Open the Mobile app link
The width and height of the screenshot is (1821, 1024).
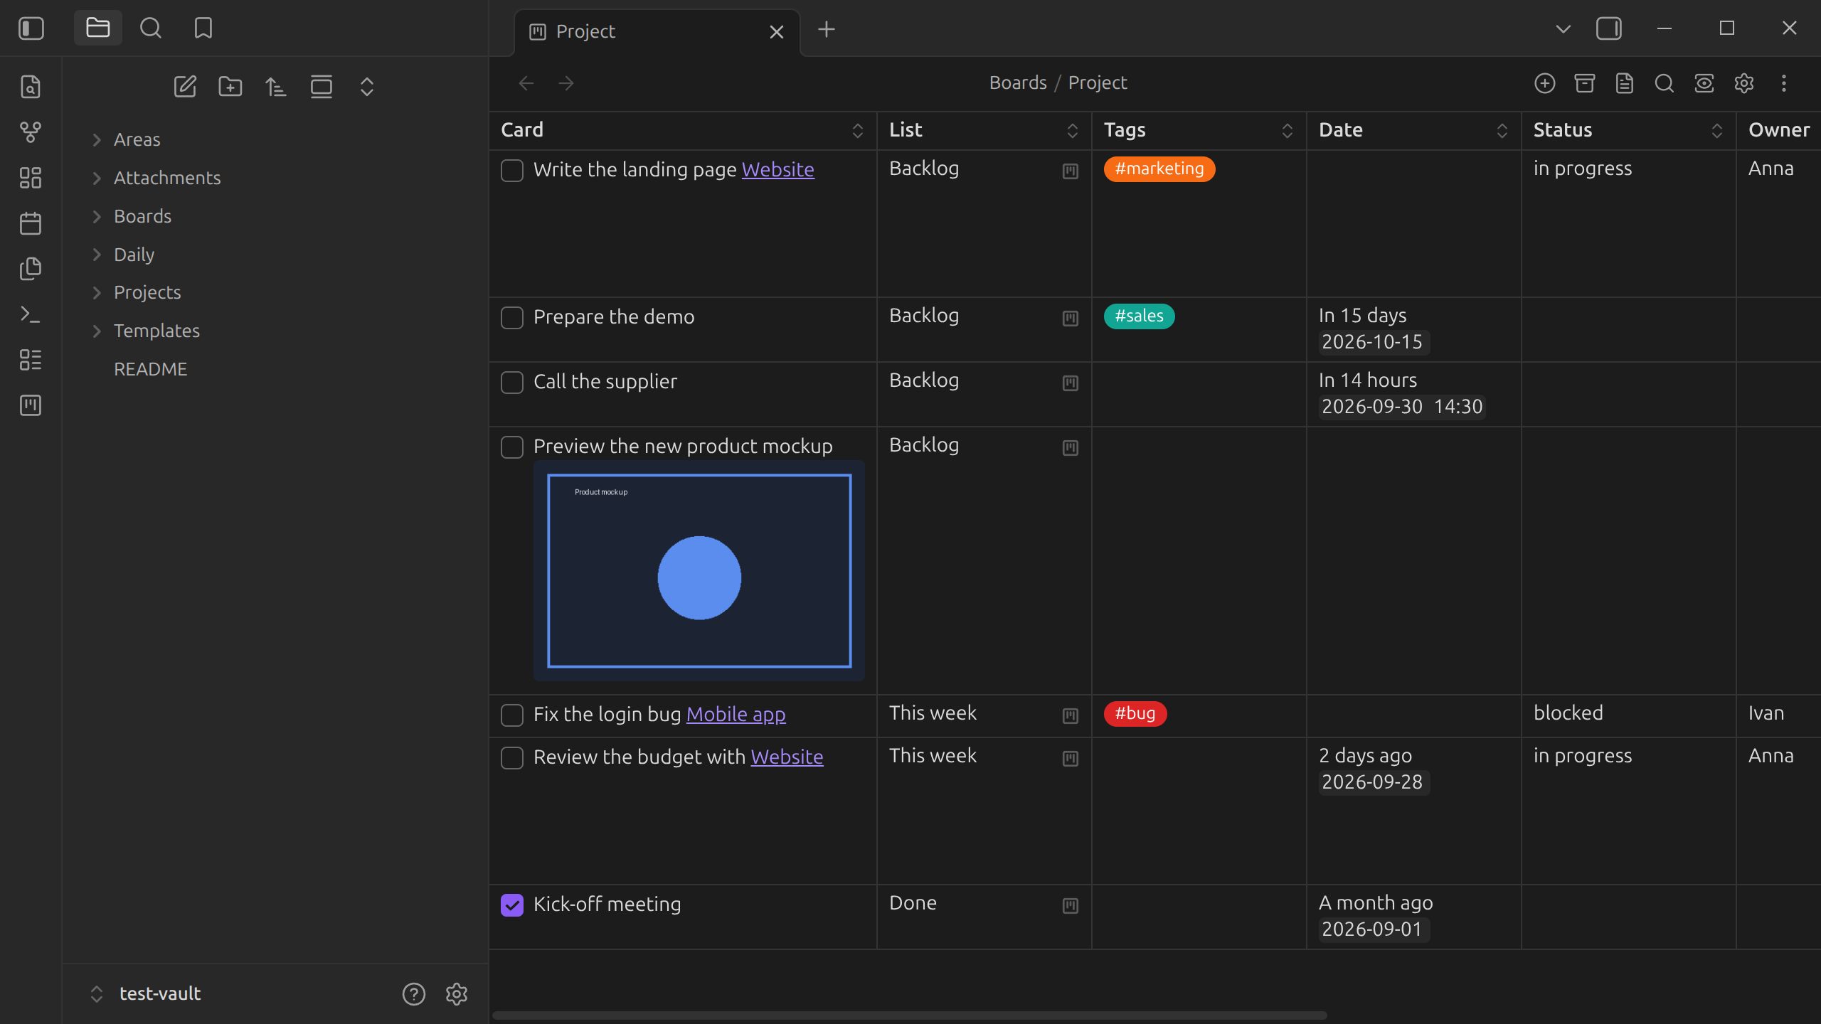click(x=736, y=714)
